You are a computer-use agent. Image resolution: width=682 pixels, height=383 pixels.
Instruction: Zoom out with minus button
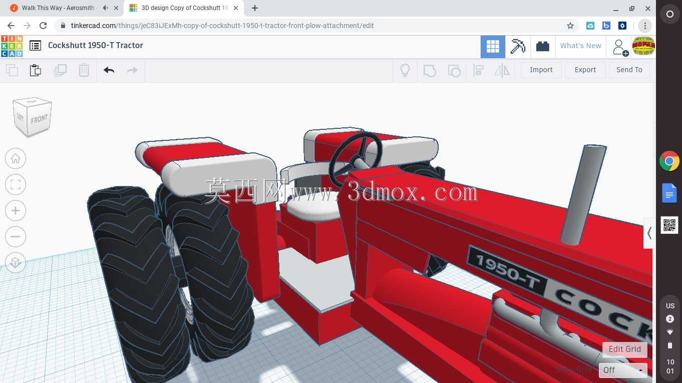click(16, 237)
